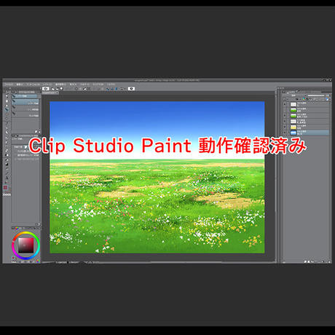Open the Edit menu
The height and width of the screenshot is (335, 335).
20,84
